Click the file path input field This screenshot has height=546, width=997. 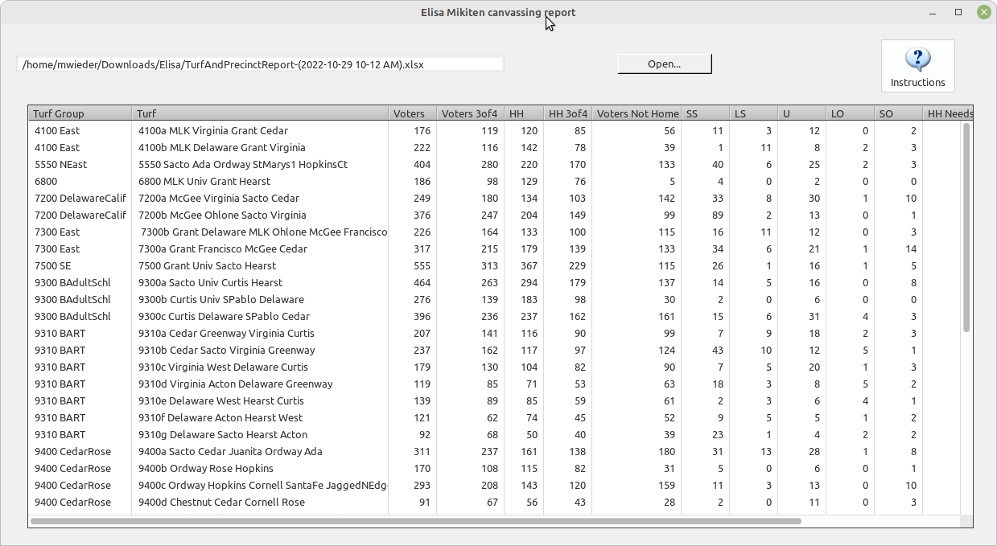click(x=260, y=64)
